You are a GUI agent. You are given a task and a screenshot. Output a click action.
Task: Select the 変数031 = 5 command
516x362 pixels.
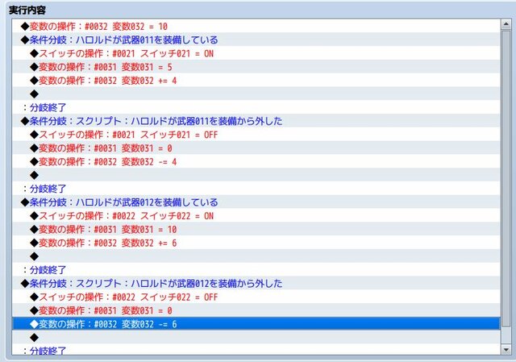click(256, 67)
